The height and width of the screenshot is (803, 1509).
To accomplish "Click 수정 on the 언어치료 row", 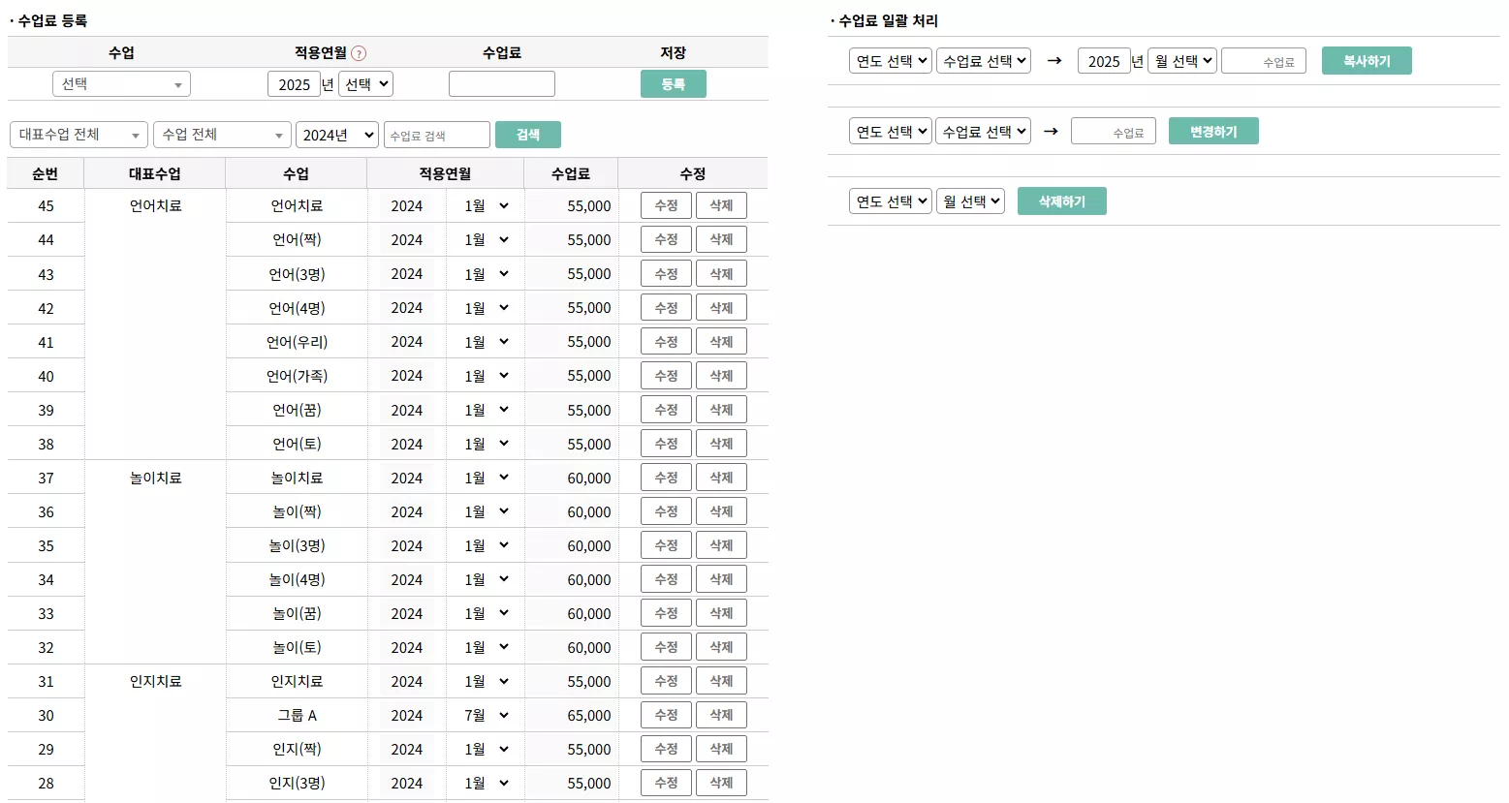I will click(x=666, y=205).
